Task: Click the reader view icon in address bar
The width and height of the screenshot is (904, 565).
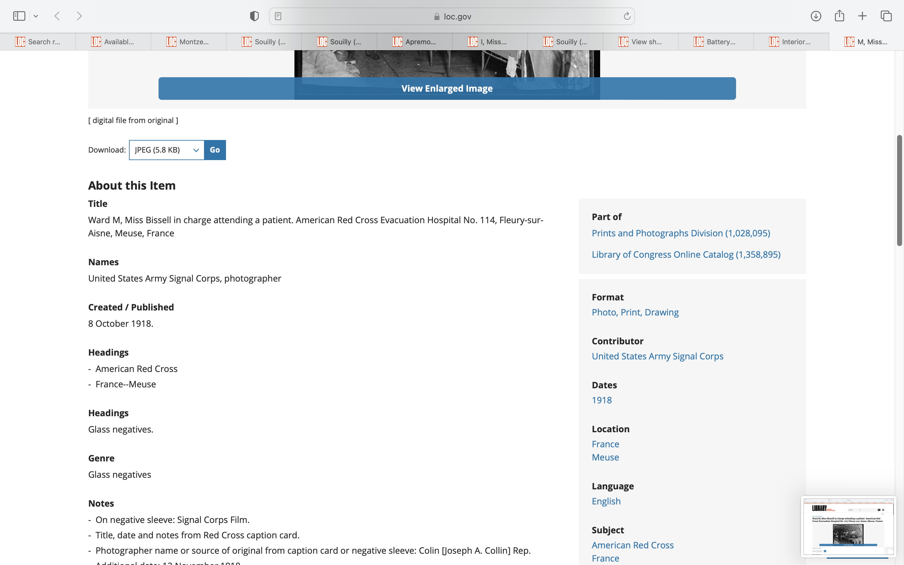Action: (x=278, y=16)
